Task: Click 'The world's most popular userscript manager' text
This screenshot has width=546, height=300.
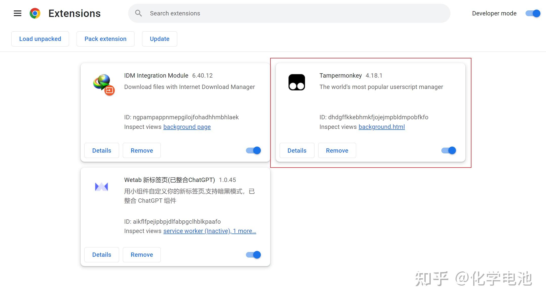Action: tap(381, 87)
